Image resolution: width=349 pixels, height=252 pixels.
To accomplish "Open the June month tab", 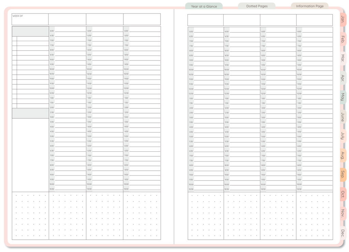I will pos(343,117).
